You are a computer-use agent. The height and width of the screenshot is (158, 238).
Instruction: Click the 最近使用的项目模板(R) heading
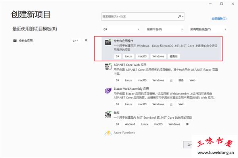[35, 29]
